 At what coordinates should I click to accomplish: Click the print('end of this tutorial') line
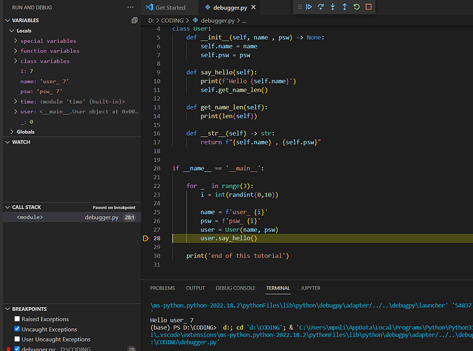coord(238,256)
